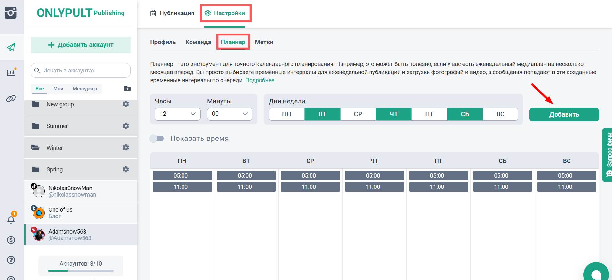Open the paper plane publishing icon

pos(11,47)
